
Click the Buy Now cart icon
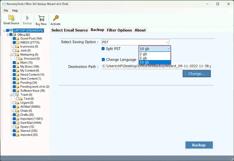(41, 18)
